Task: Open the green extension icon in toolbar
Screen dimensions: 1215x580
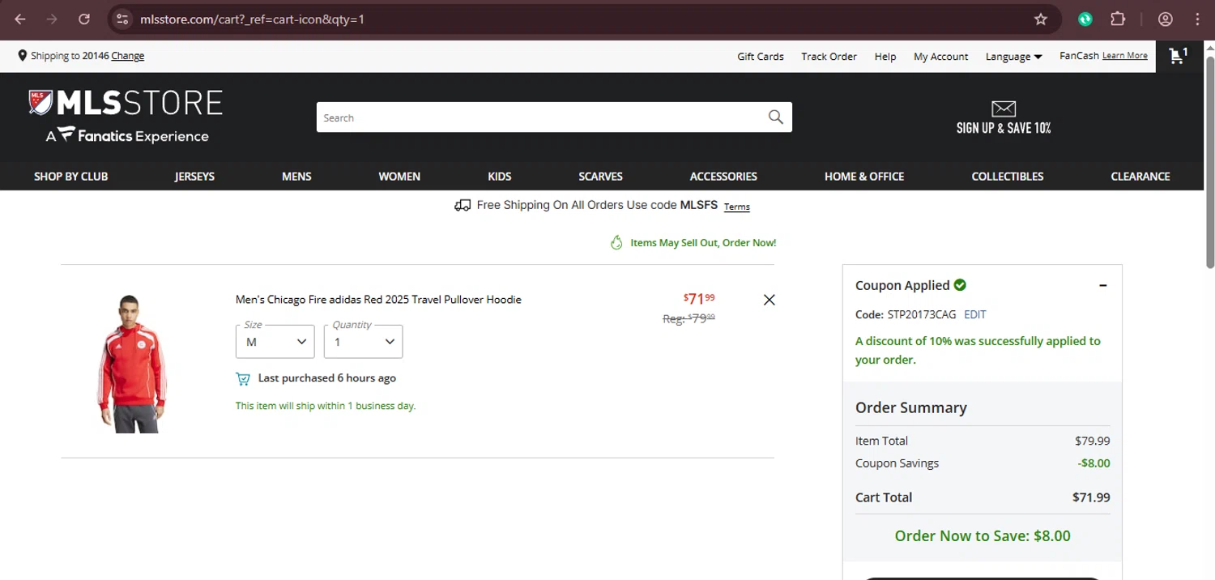Action: pos(1085,19)
